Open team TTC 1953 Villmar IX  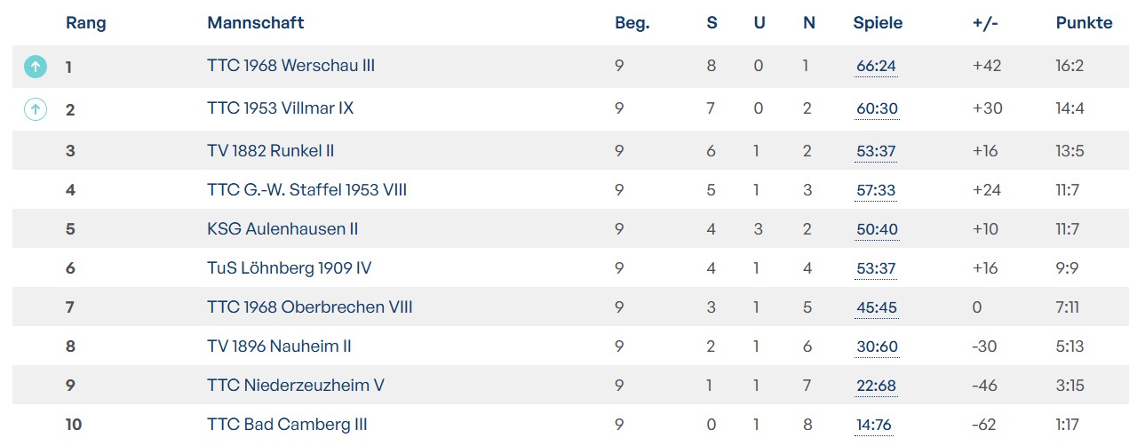click(x=280, y=108)
